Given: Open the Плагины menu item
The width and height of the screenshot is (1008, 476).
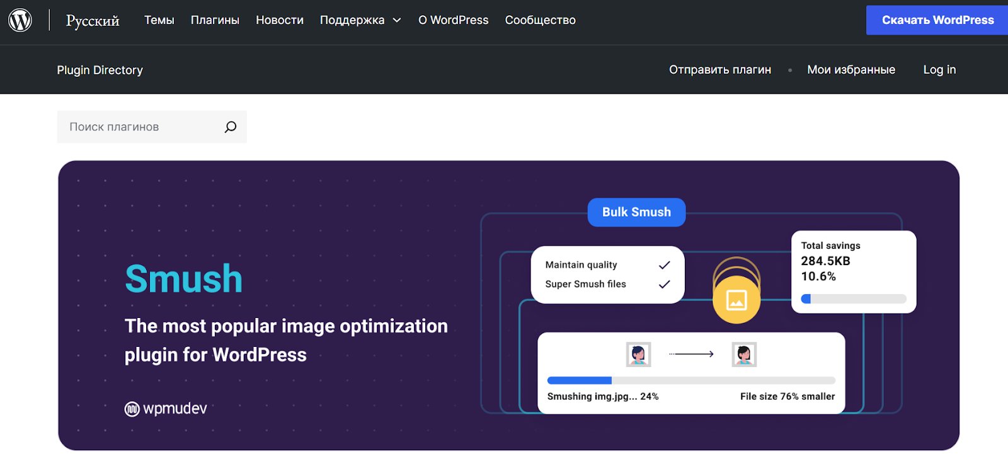Looking at the screenshot, I should click(215, 20).
